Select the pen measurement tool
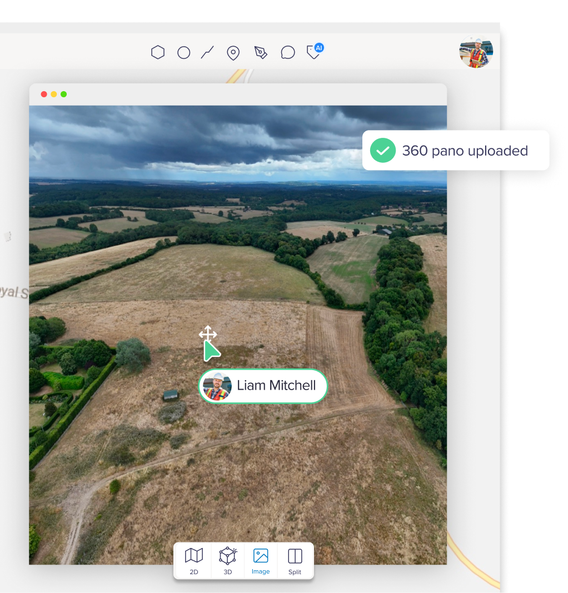The height and width of the screenshot is (593, 568). pyautogui.click(x=260, y=52)
